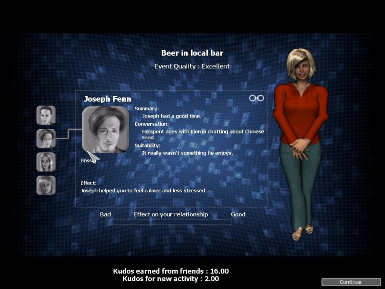Click the effect text about feeling calmer

143,191
